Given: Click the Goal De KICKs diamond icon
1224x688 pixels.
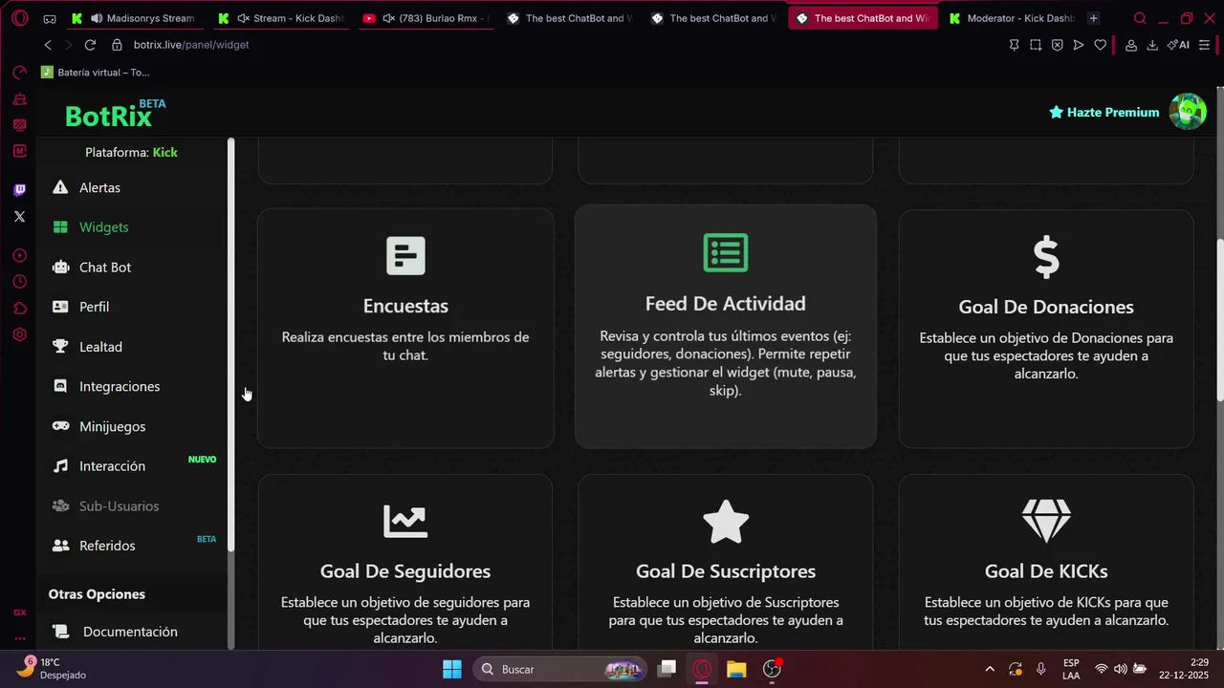Looking at the screenshot, I should point(1046,521).
